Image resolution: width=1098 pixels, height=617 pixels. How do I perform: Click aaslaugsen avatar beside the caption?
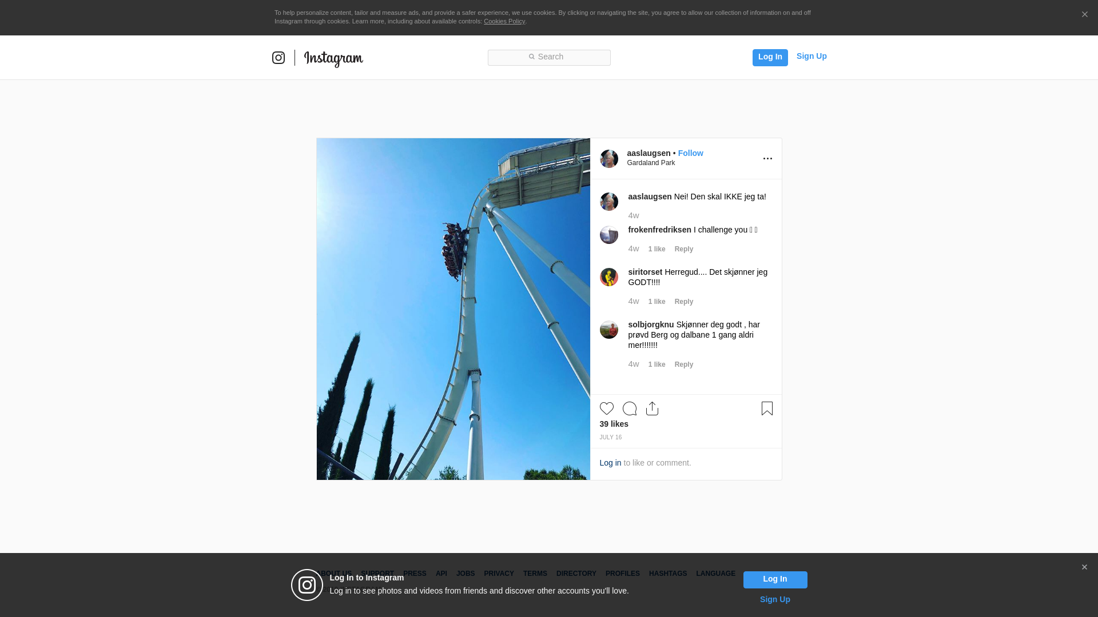click(609, 202)
